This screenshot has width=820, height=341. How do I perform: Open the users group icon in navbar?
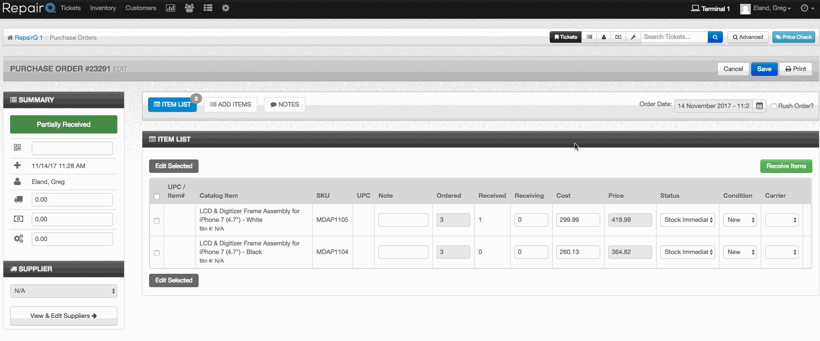pos(189,8)
